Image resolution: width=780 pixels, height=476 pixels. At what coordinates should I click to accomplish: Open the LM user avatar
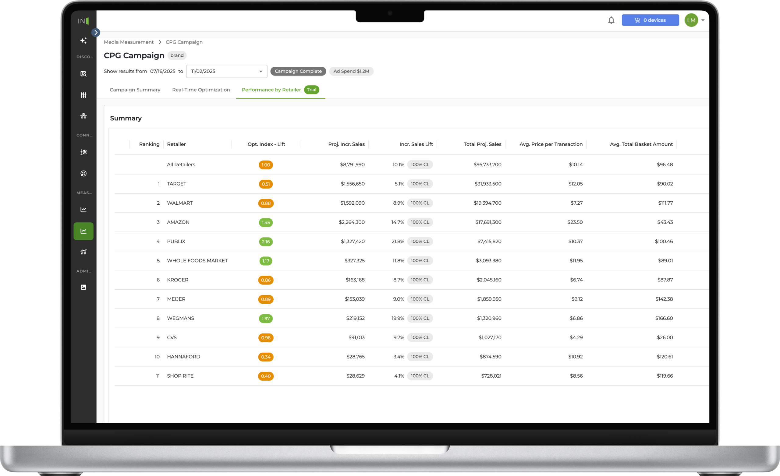coord(691,20)
